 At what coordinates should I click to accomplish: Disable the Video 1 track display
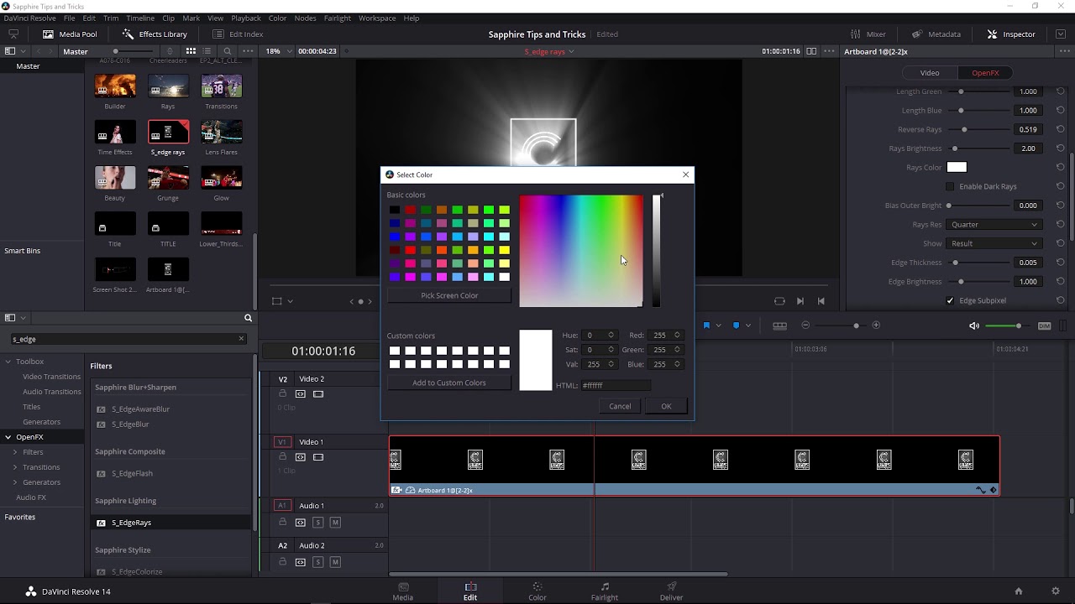pos(318,457)
